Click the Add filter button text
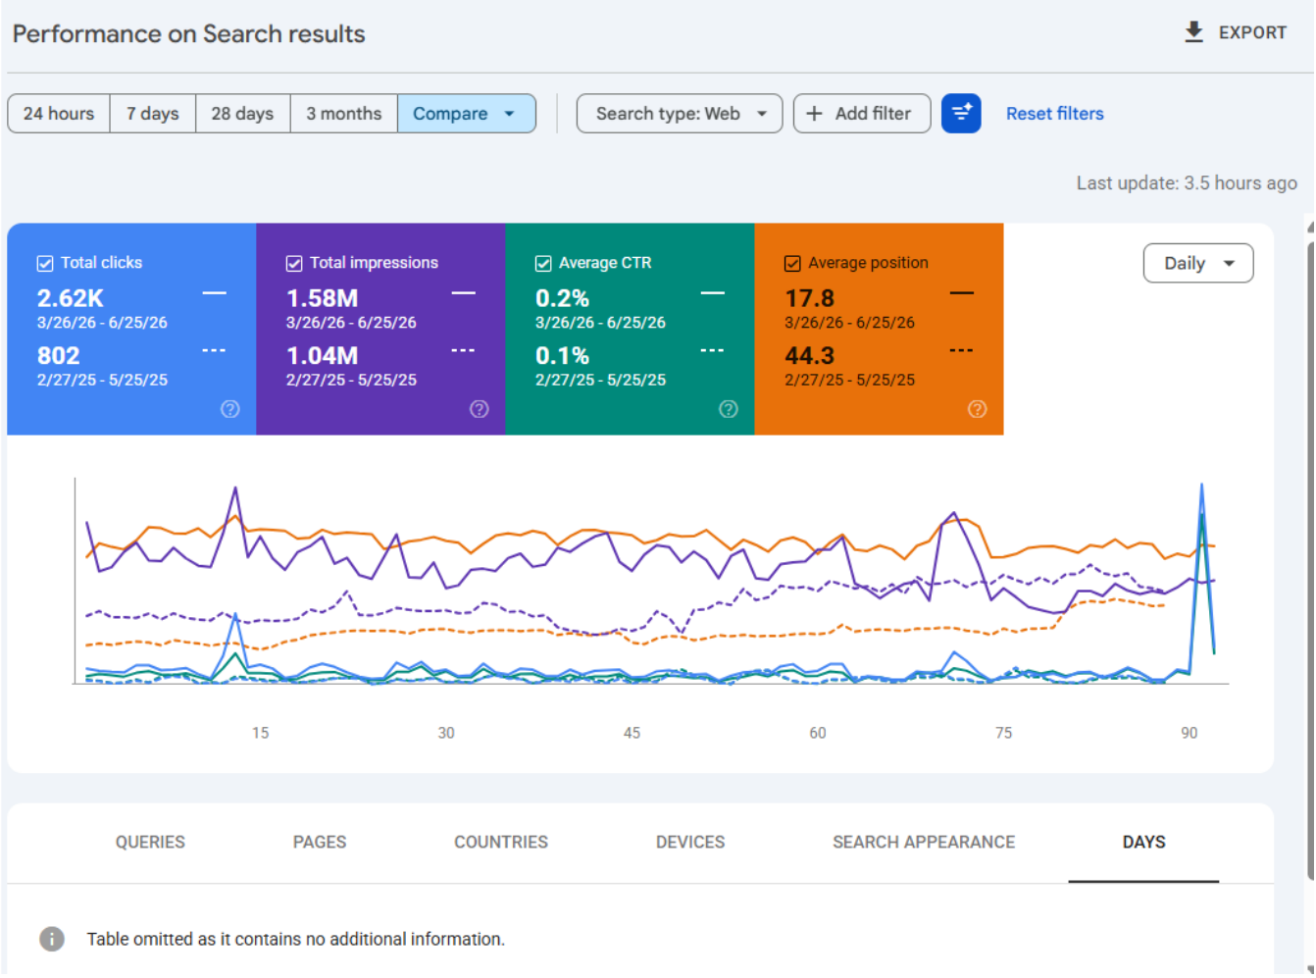This screenshot has width=1316, height=978. click(x=873, y=114)
